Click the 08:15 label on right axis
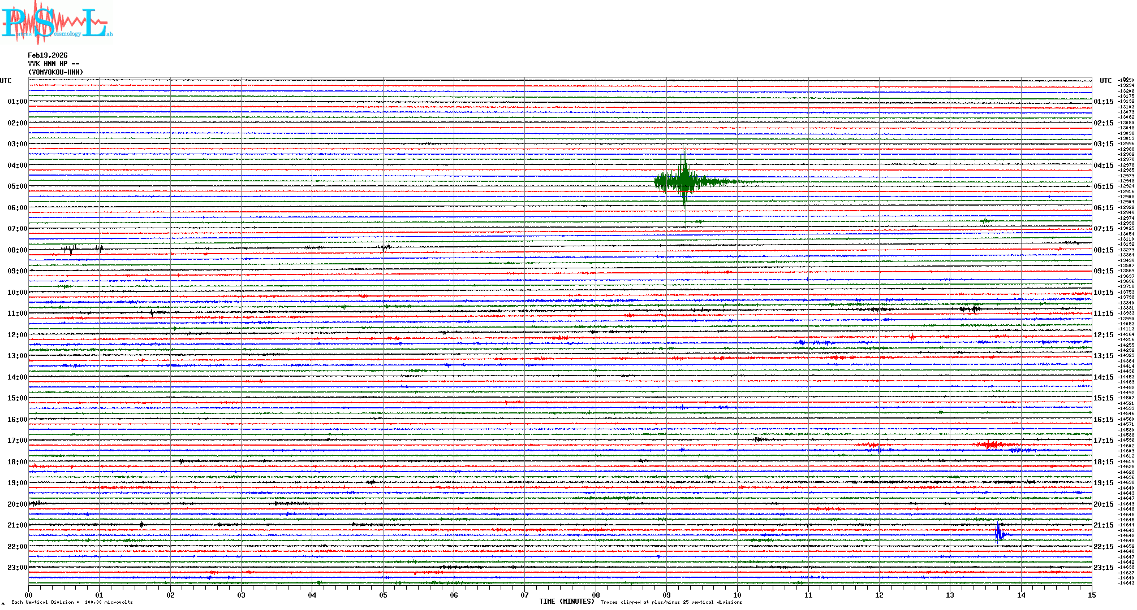Image resolution: width=1137 pixels, height=610 pixels. pos(1103,250)
